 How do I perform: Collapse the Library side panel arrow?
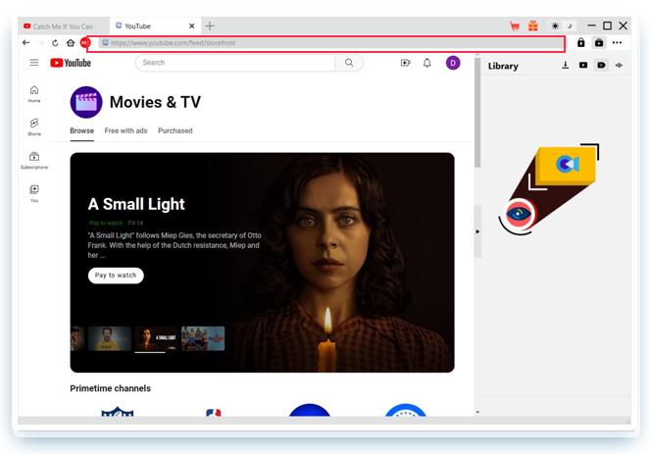[477, 231]
